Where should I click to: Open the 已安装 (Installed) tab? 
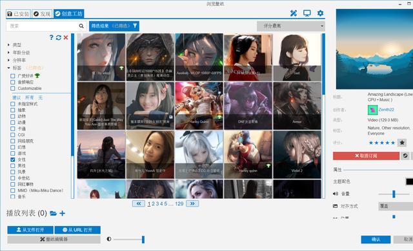click(18, 14)
